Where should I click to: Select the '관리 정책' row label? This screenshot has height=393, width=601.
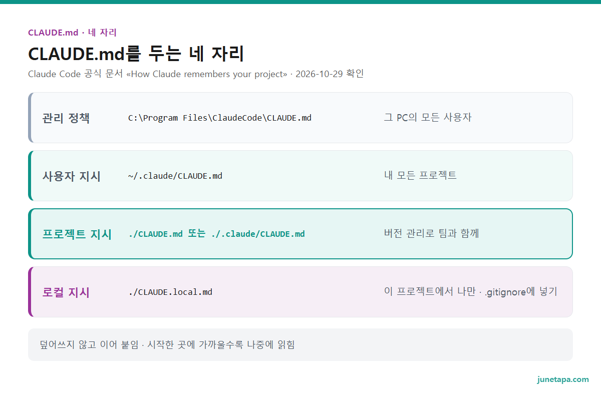(66, 118)
